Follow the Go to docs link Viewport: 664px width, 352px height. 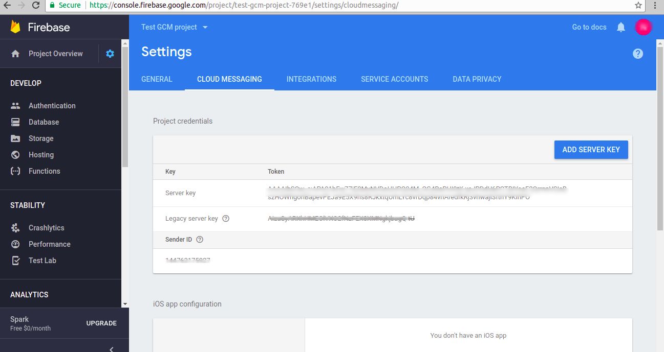[x=589, y=27]
